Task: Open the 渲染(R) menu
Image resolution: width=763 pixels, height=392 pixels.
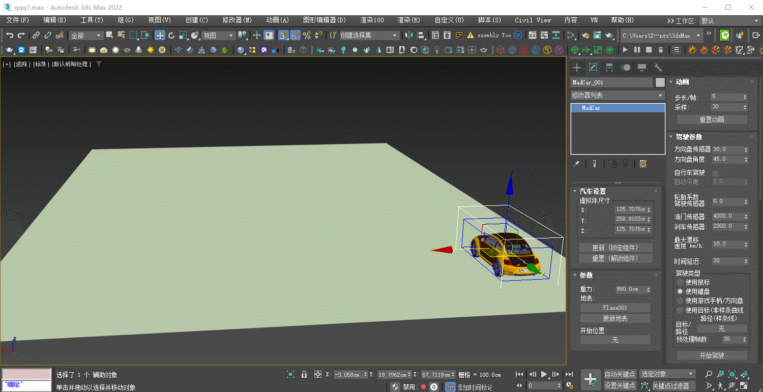Action: (408, 20)
